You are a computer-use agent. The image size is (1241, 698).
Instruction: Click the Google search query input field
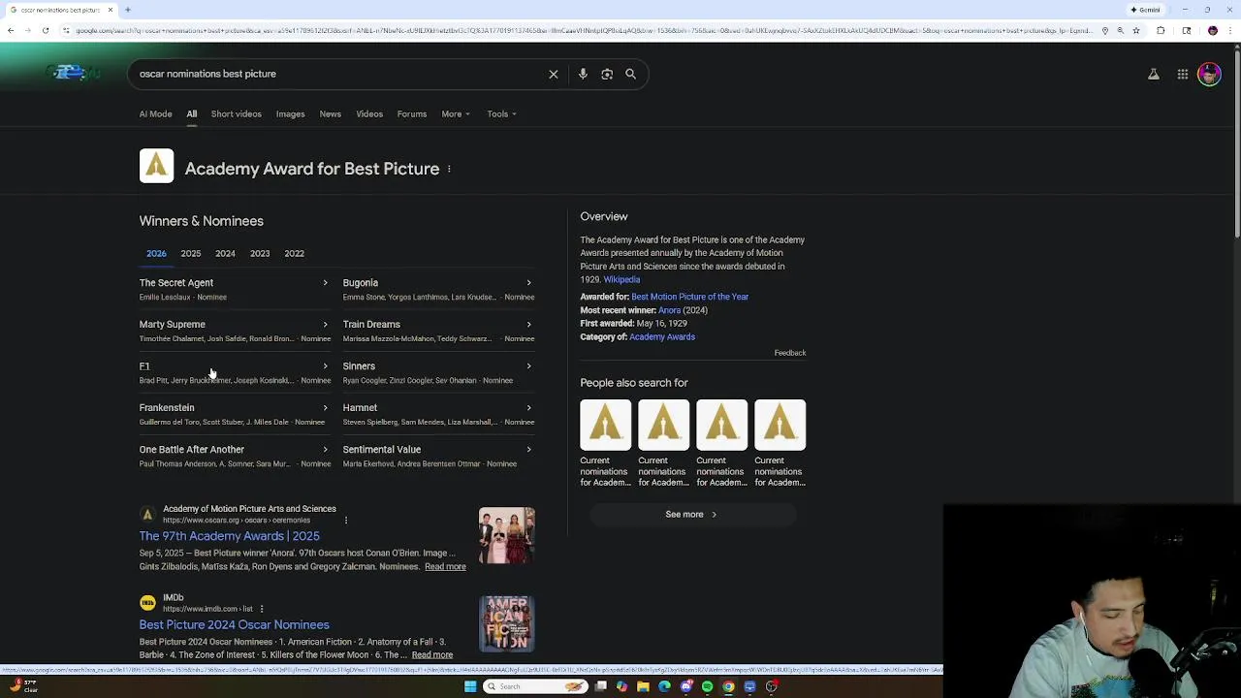[339, 74]
